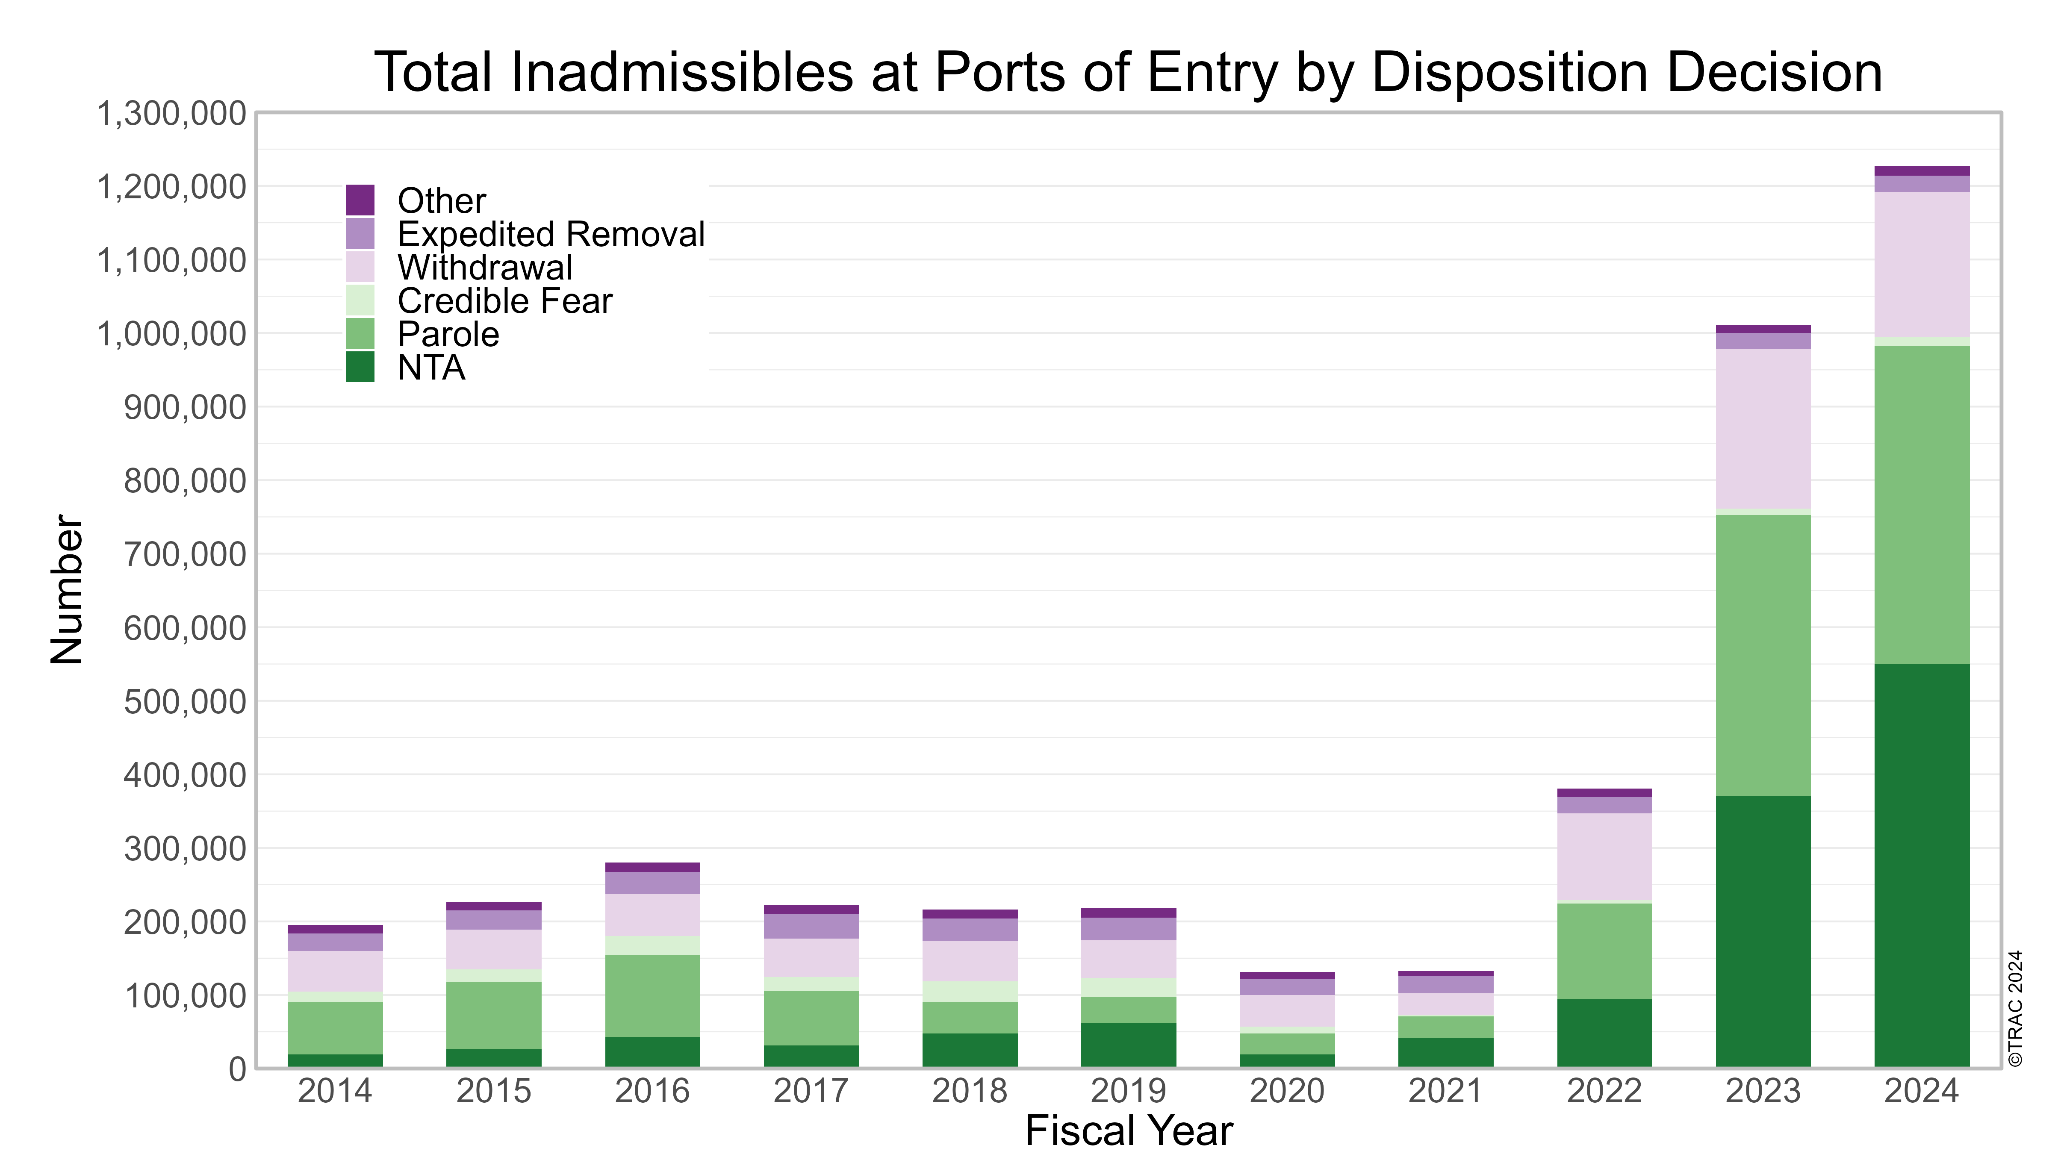The height and width of the screenshot is (1154, 2052).
Task: Click the 2016 x-axis label
Action: click(652, 1091)
